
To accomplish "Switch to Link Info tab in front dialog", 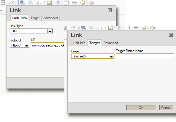I will tap(79, 43).
